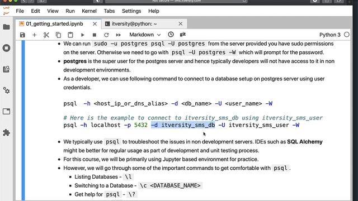Open the Extension Manager puzzle icon
The height and width of the screenshot is (201, 358).
pos(6,132)
